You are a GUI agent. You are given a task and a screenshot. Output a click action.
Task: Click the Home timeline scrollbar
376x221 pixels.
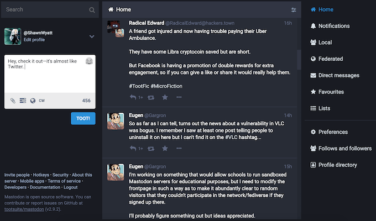point(299,60)
